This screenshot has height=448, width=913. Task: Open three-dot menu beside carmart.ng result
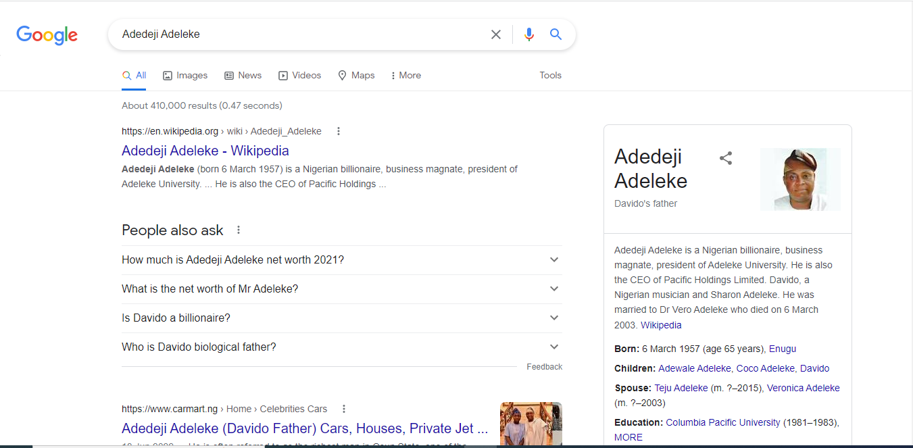pos(344,409)
